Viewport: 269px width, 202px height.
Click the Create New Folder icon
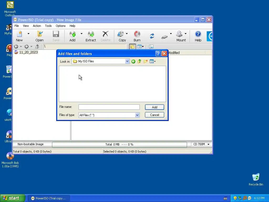(x=146, y=61)
